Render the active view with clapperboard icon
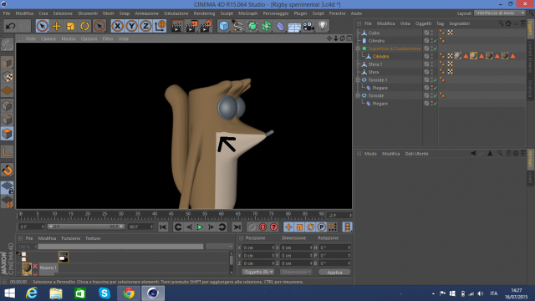Image resolution: width=535 pixels, height=301 pixels. click(177, 26)
